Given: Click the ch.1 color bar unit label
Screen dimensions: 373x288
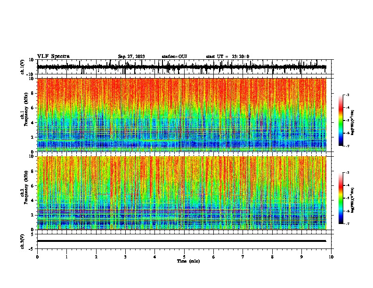Looking at the screenshot, I should [353, 122].
